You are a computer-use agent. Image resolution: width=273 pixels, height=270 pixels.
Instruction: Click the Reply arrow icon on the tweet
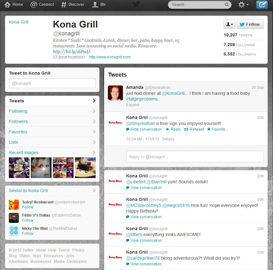point(168,129)
